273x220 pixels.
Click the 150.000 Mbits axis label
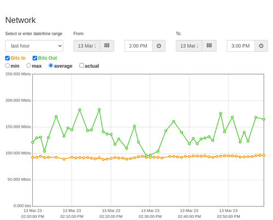tap(18, 127)
